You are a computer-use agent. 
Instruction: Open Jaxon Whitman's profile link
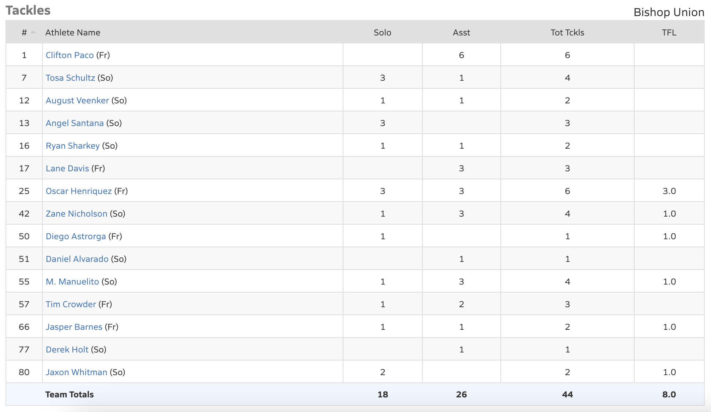coord(76,372)
